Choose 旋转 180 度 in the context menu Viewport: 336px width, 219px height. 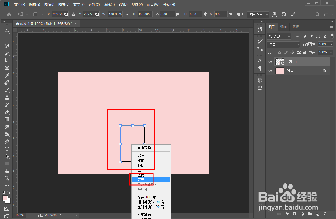pyautogui.click(x=151, y=197)
